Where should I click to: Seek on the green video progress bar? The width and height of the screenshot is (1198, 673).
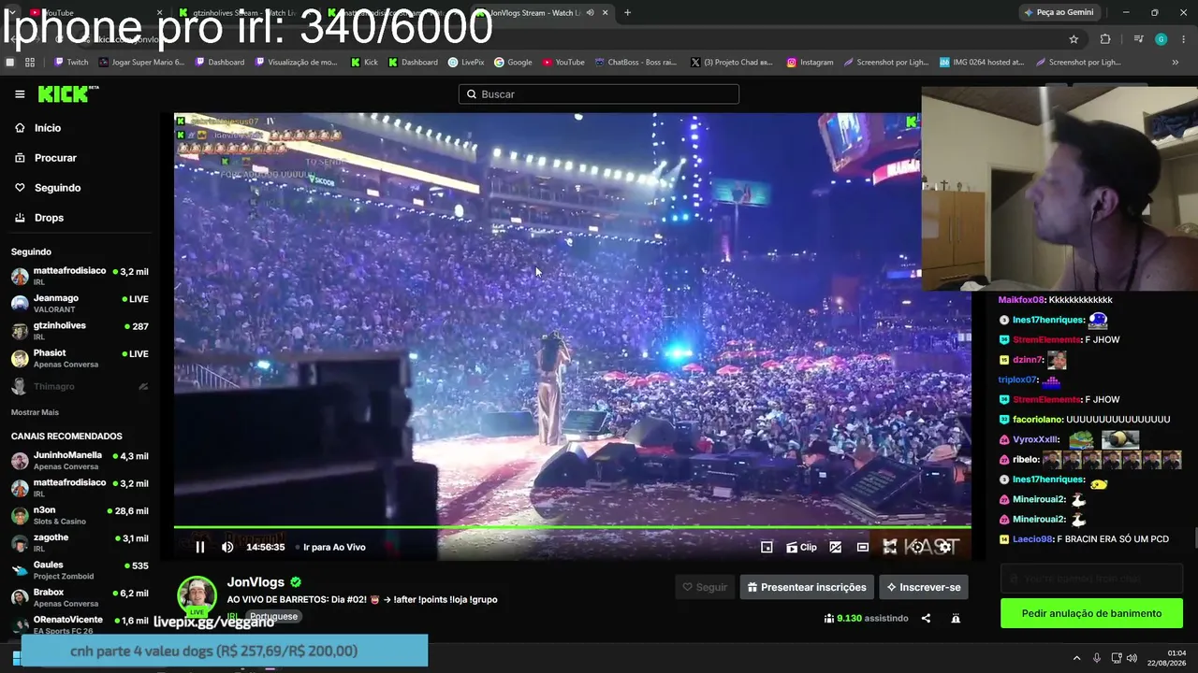tap(572, 527)
